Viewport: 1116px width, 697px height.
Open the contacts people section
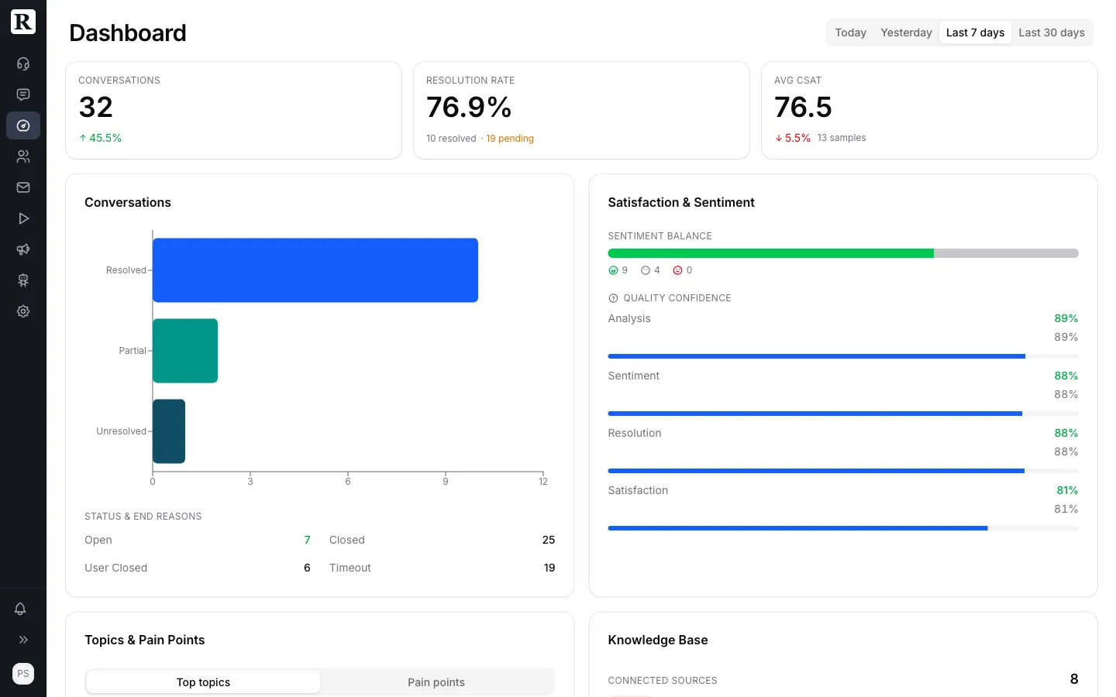tap(22, 156)
